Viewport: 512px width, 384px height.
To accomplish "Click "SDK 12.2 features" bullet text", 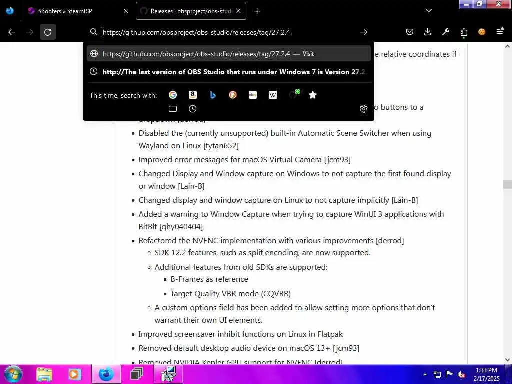I will [263, 253].
